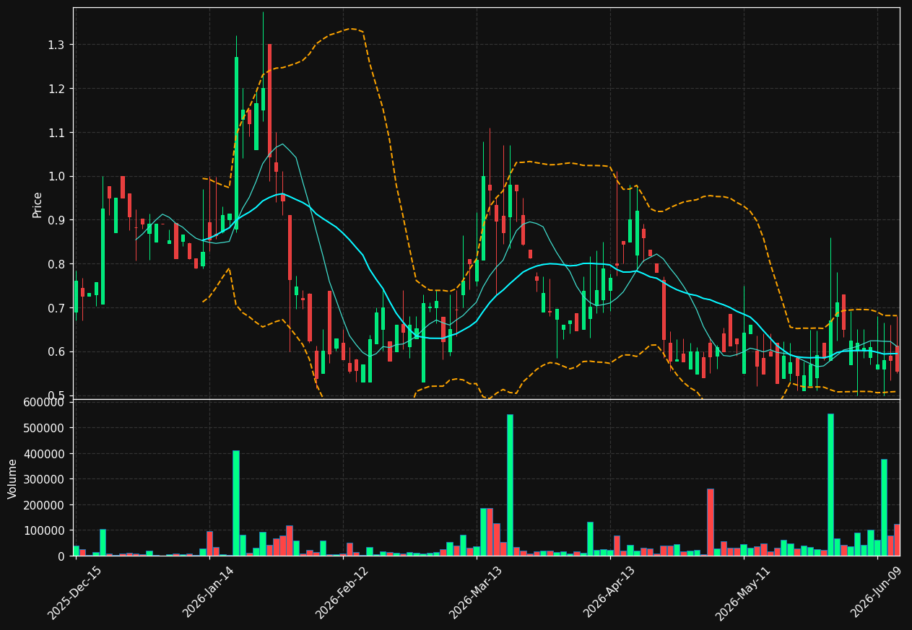Click the 100000 volume tick label
Image resolution: width=912 pixels, height=630 pixels.
click(45, 530)
